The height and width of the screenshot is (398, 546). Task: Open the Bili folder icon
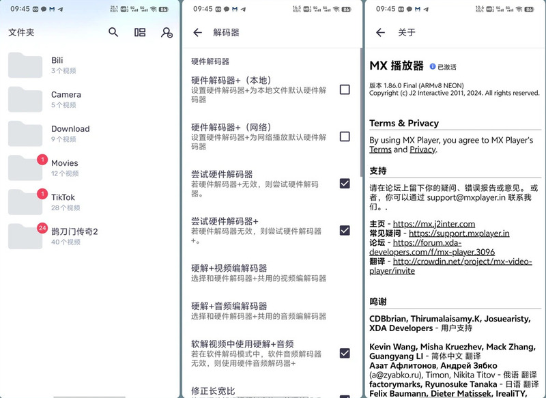25,65
